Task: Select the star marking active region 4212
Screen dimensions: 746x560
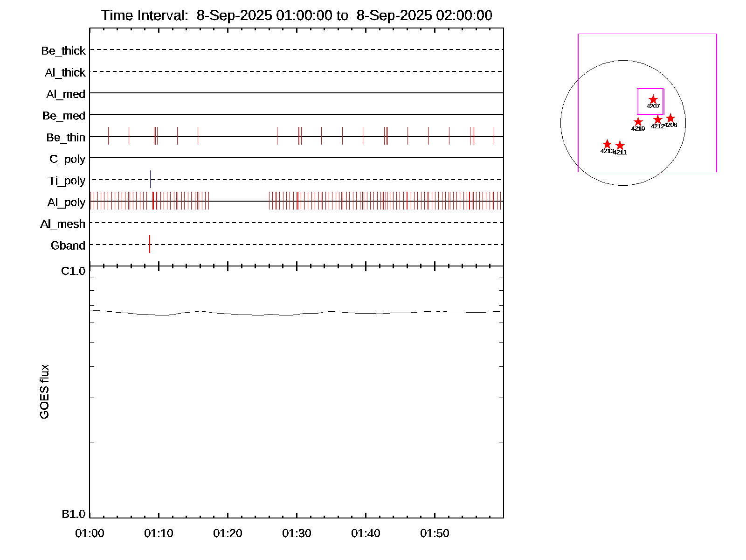Action: [657, 119]
